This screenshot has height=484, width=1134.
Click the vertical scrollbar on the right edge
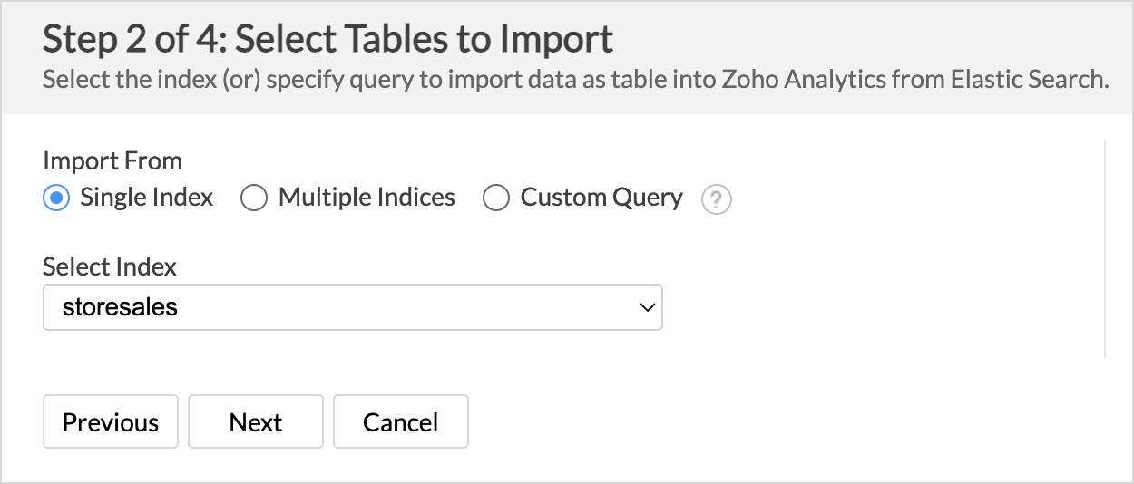(1104, 249)
